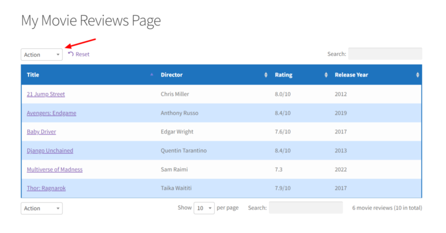Viewport: 446px width, 233px height.
Task: Click release year 2013
Action: click(341, 150)
